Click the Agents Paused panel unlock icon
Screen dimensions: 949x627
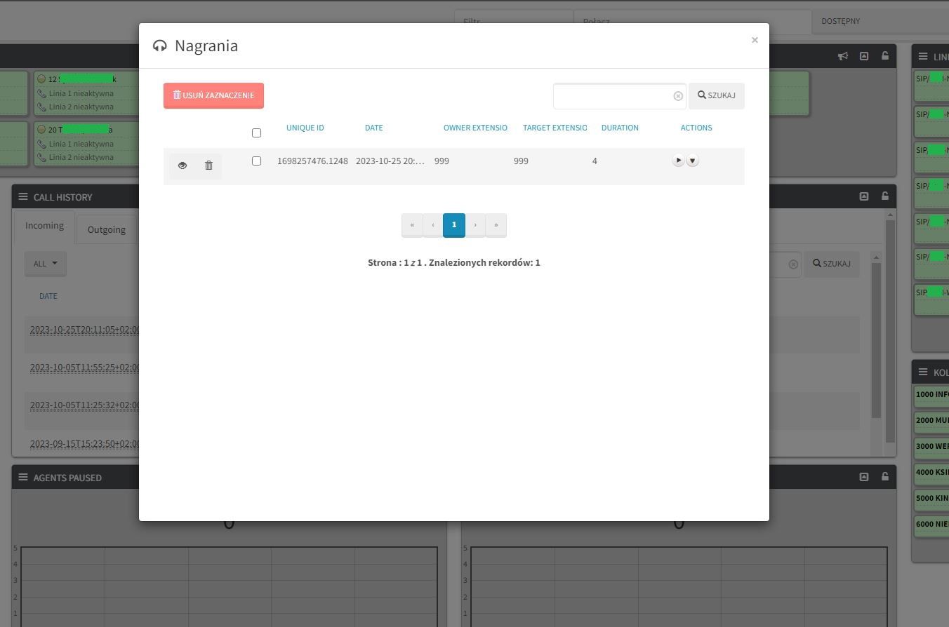pyautogui.click(x=884, y=477)
